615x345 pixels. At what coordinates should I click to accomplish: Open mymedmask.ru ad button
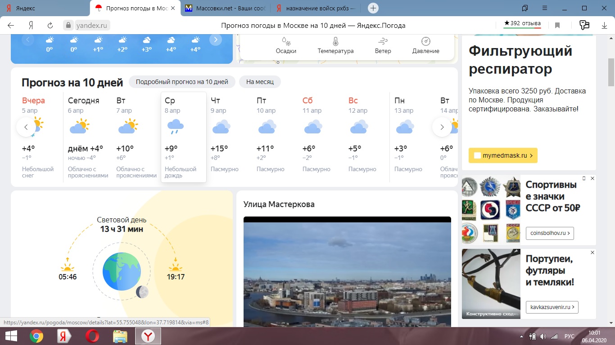(503, 155)
